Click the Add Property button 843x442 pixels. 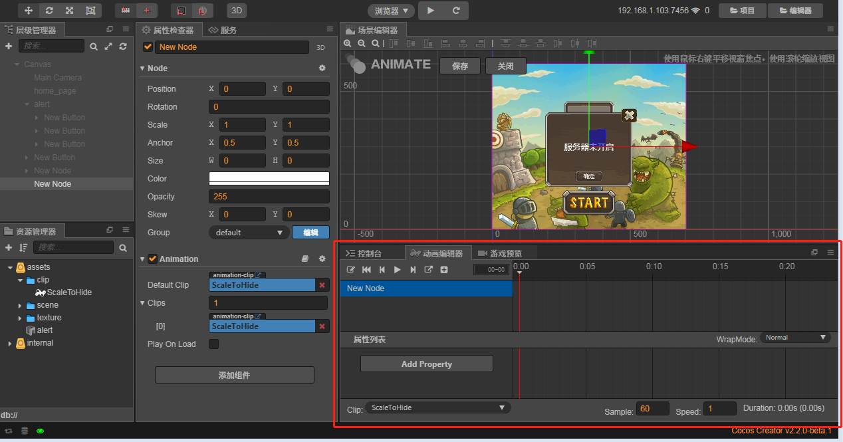426,364
